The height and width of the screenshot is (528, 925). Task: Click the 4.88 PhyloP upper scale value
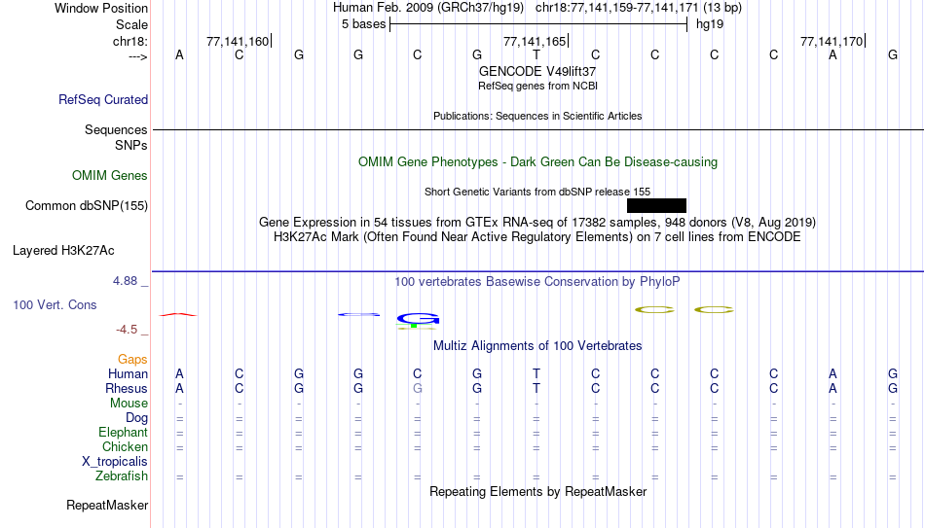(125, 281)
